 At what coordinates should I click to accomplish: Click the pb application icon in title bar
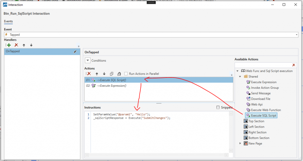click(x=5, y=5)
